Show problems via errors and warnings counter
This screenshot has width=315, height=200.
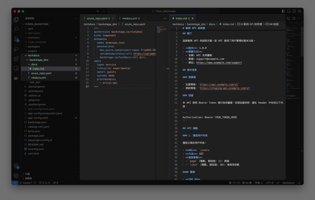tap(44, 183)
